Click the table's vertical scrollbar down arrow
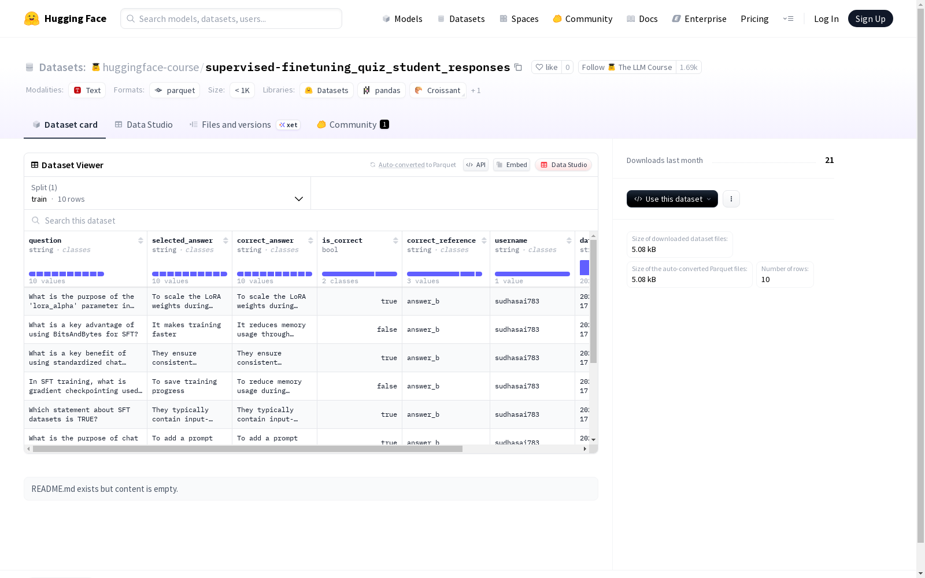This screenshot has width=925, height=578. click(x=593, y=440)
